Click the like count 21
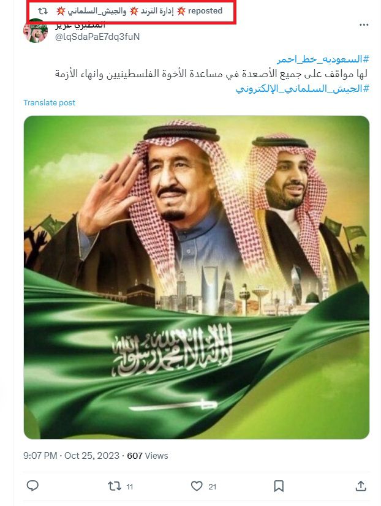 [213, 486]
